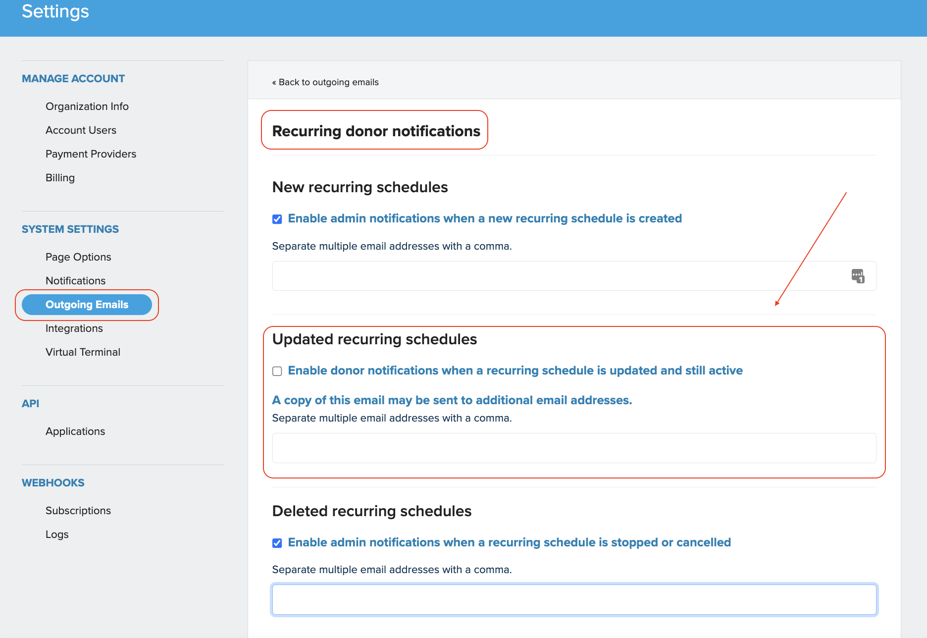Disable notifications for stopped or cancelled schedules
The height and width of the screenshot is (638, 927).
point(277,542)
